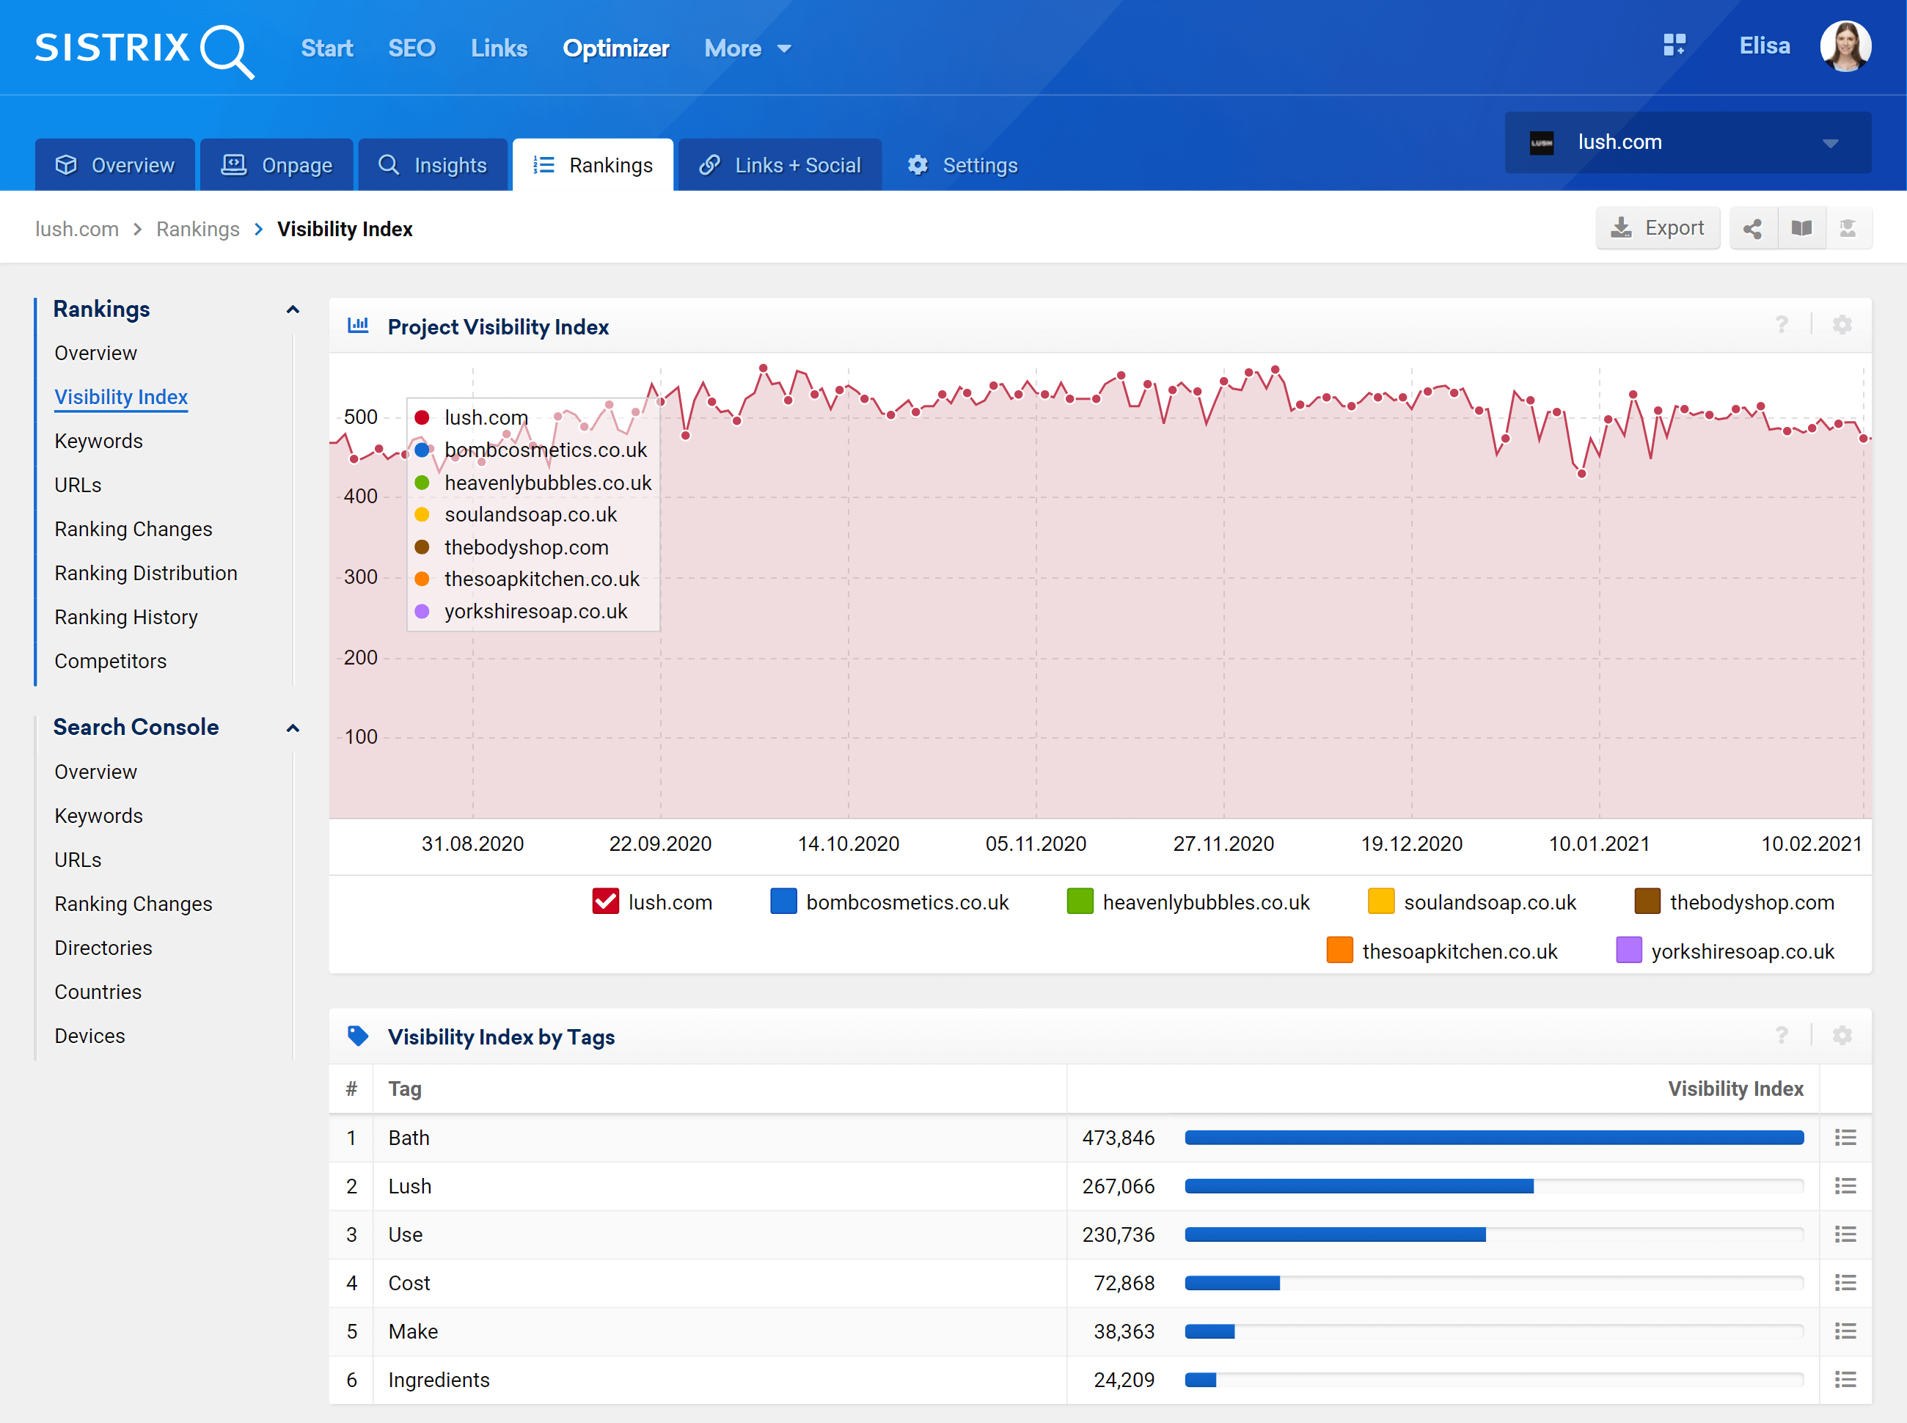Go to the Start menu item

(326, 49)
